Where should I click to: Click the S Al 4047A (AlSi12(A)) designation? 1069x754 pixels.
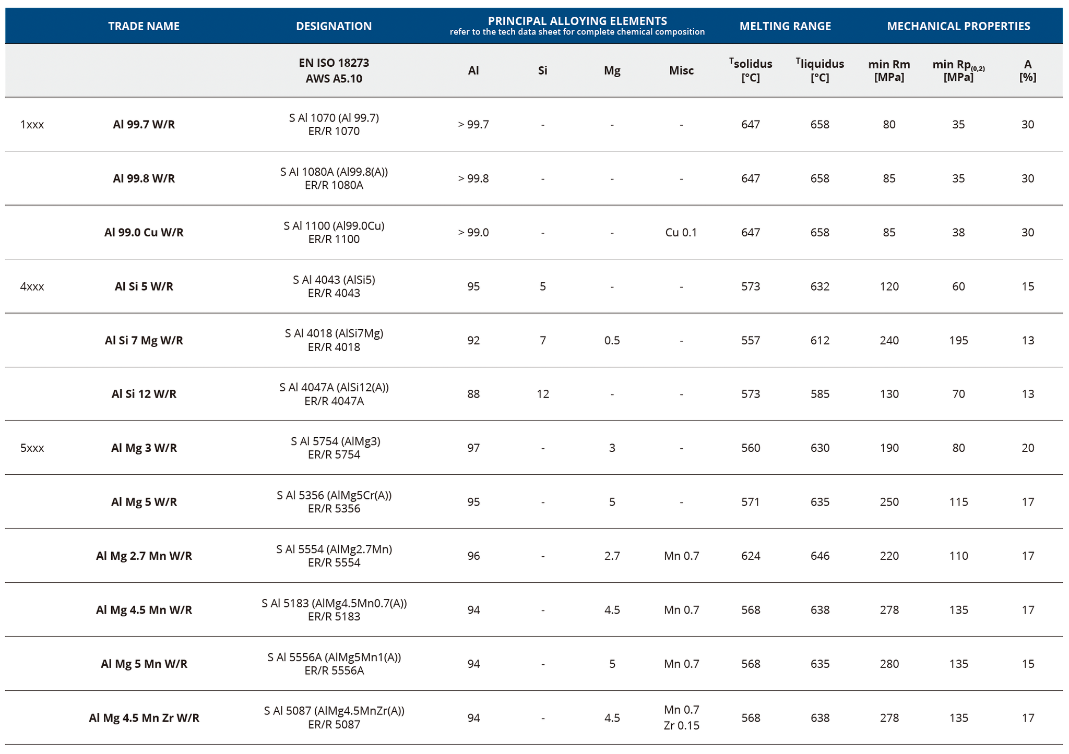(x=334, y=387)
